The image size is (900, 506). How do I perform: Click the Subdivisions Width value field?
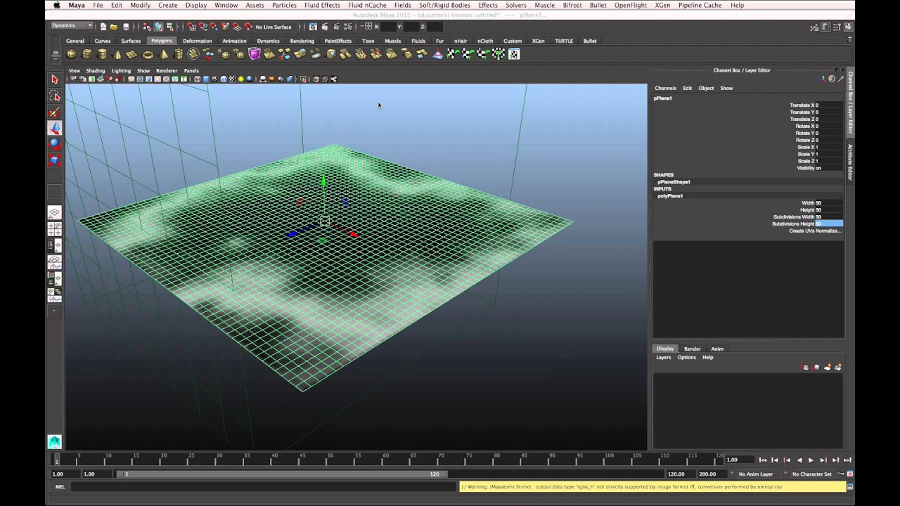pos(828,217)
